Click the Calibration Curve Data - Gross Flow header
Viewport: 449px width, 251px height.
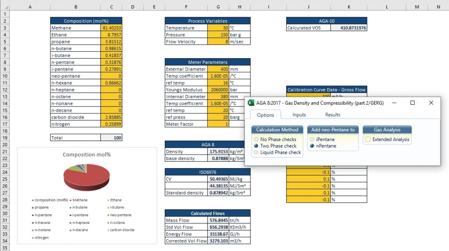click(x=327, y=90)
